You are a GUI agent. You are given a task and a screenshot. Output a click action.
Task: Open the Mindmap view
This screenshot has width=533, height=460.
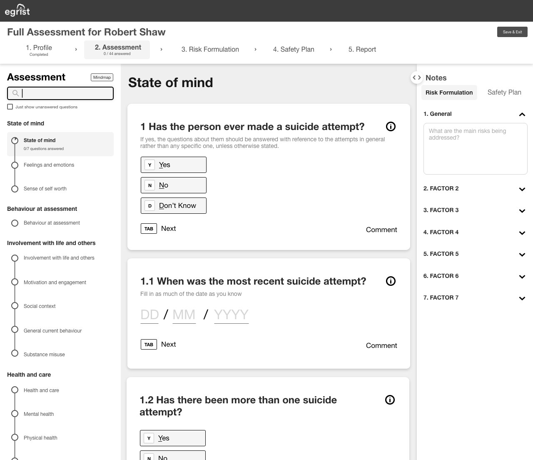[102, 77]
